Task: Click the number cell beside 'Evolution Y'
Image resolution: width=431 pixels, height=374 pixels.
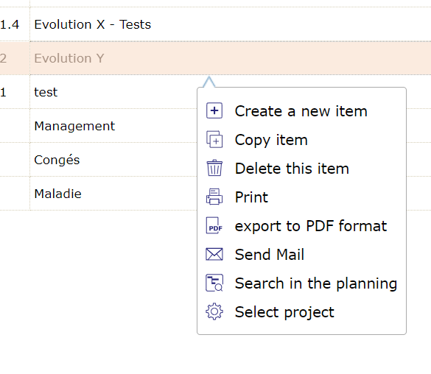Action: [15, 58]
